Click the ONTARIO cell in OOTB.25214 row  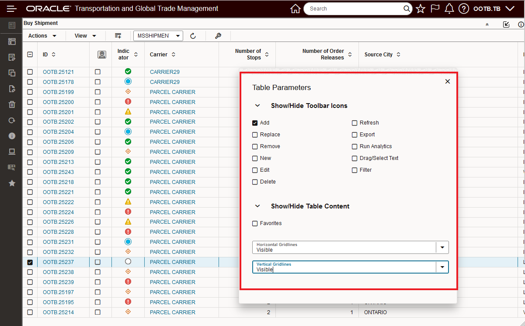[375, 312]
